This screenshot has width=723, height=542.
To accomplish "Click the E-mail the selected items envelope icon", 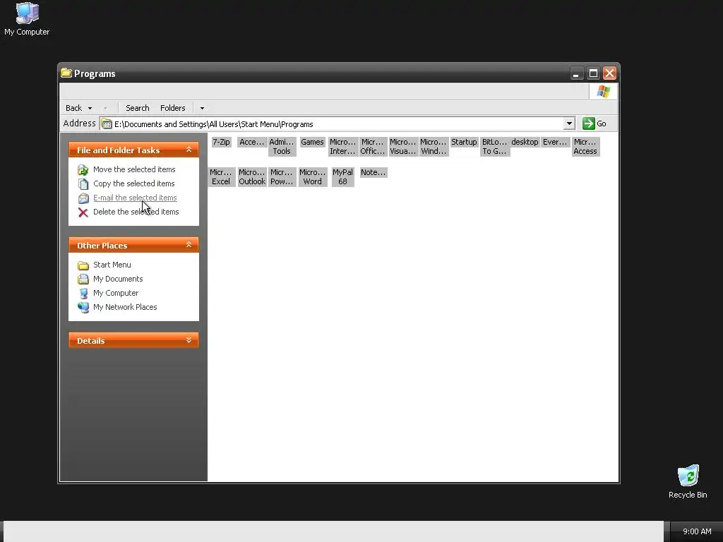I will 83,198.
